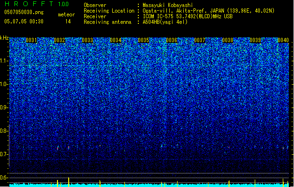The width and height of the screenshot is (294, 187).
Task: Click the 'Receiver' field label
Action: [95, 16]
